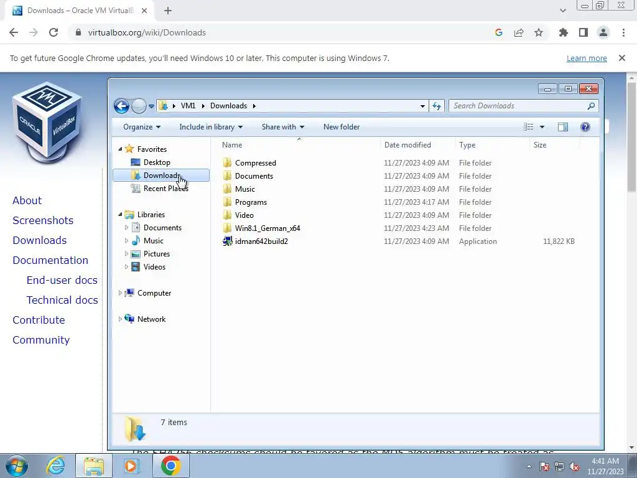Open the Windows Start button

point(17,466)
